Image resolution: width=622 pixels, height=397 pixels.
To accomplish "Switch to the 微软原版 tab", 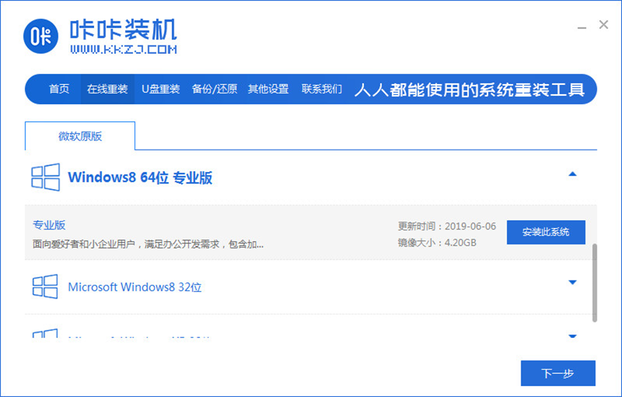I will tap(80, 136).
